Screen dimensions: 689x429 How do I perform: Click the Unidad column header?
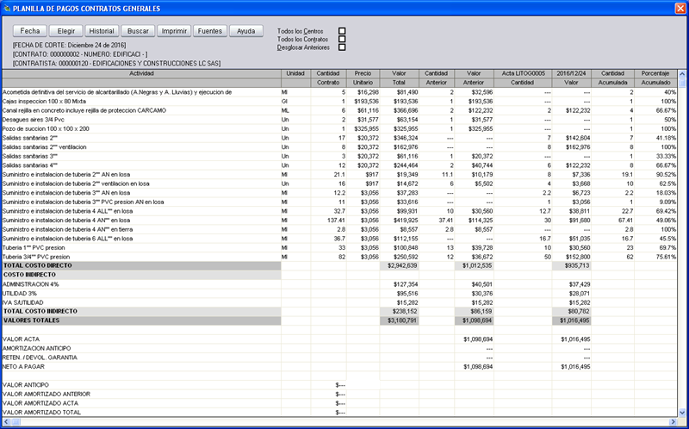(x=295, y=73)
